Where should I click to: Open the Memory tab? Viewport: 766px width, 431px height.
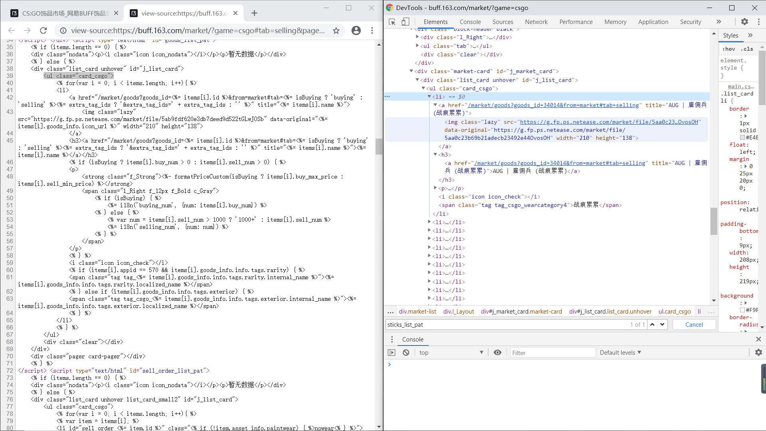point(615,22)
